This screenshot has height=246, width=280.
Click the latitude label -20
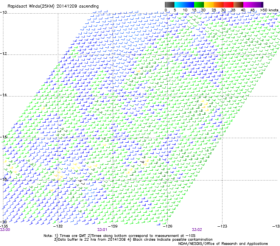(x=3, y=222)
